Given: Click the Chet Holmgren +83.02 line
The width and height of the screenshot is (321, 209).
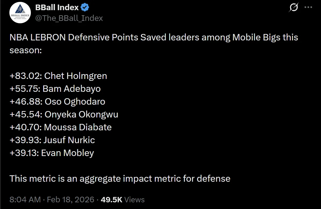Looking at the screenshot, I should (x=58, y=76).
